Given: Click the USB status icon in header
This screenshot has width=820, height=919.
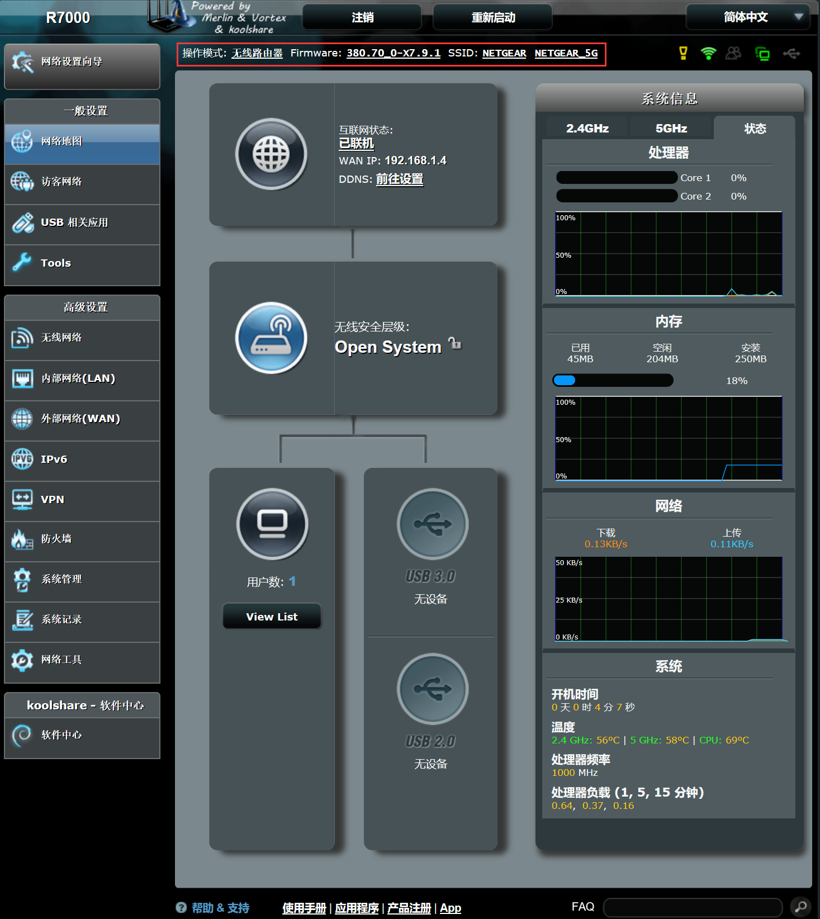Looking at the screenshot, I should pos(791,53).
